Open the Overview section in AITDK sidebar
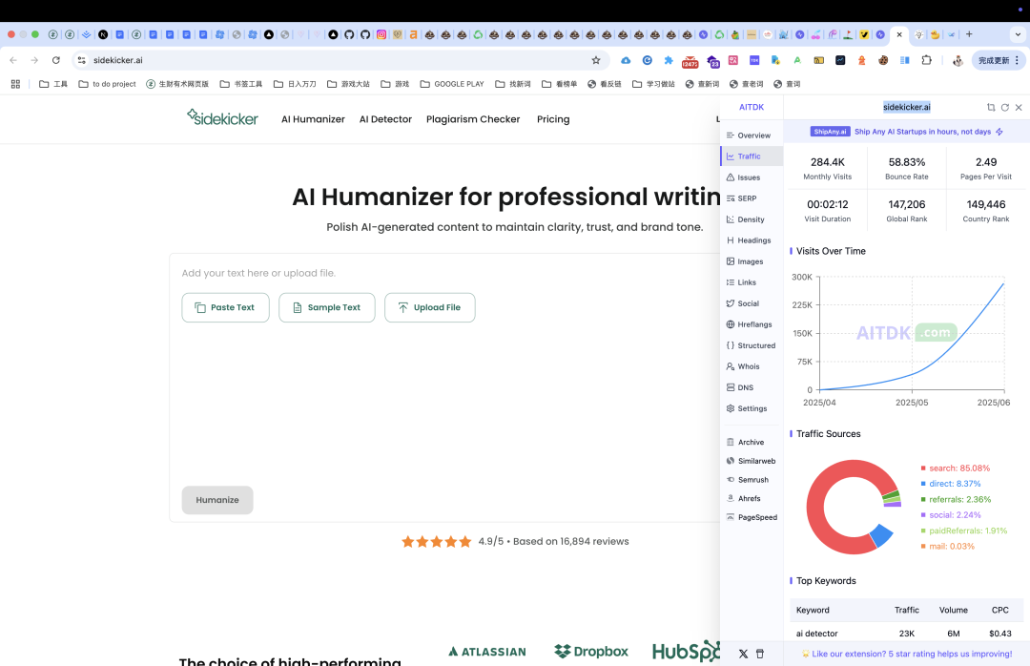 [x=749, y=135]
